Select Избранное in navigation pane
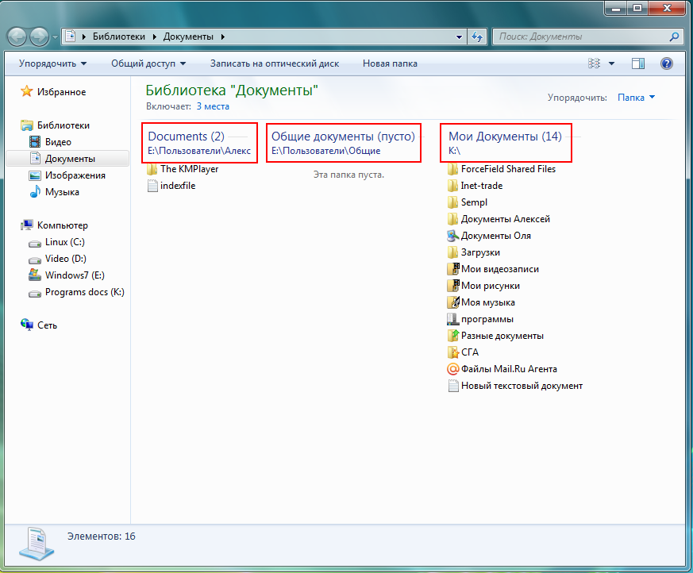The height and width of the screenshot is (573, 693). (x=53, y=92)
